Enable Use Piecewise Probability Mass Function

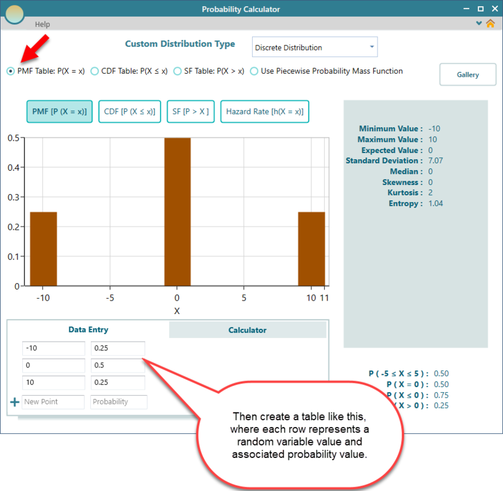click(255, 71)
